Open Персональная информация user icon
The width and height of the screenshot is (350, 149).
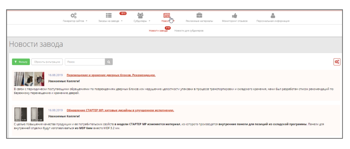[273, 15]
